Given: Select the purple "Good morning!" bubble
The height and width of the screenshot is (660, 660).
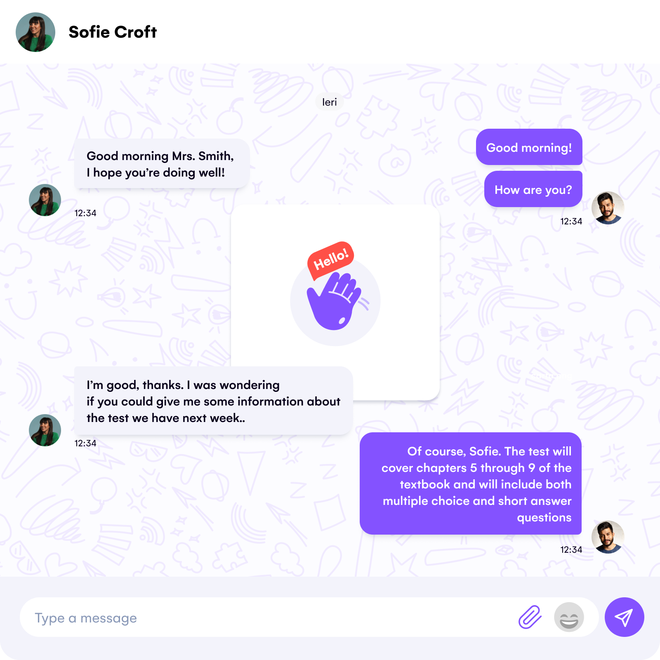Looking at the screenshot, I should (529, 147).
